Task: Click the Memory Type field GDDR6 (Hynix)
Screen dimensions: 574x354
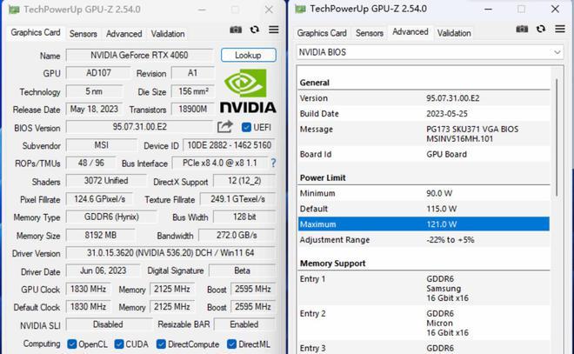Action: click(111, 217)
